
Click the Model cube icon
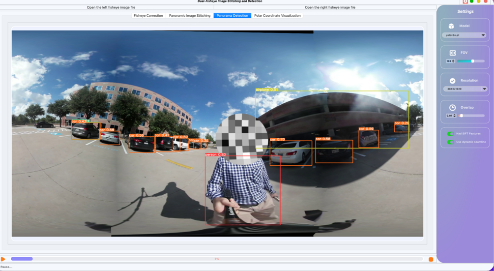point(451,26)
